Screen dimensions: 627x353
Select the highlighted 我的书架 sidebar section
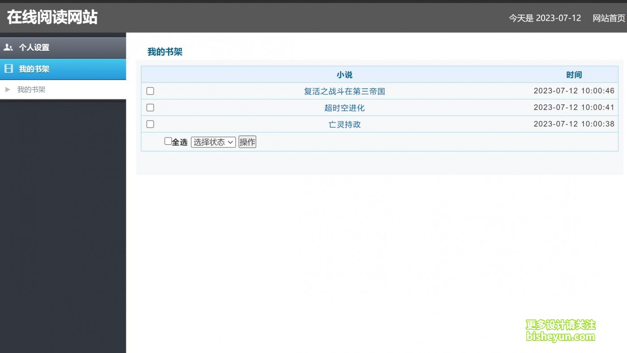point(63,69)
